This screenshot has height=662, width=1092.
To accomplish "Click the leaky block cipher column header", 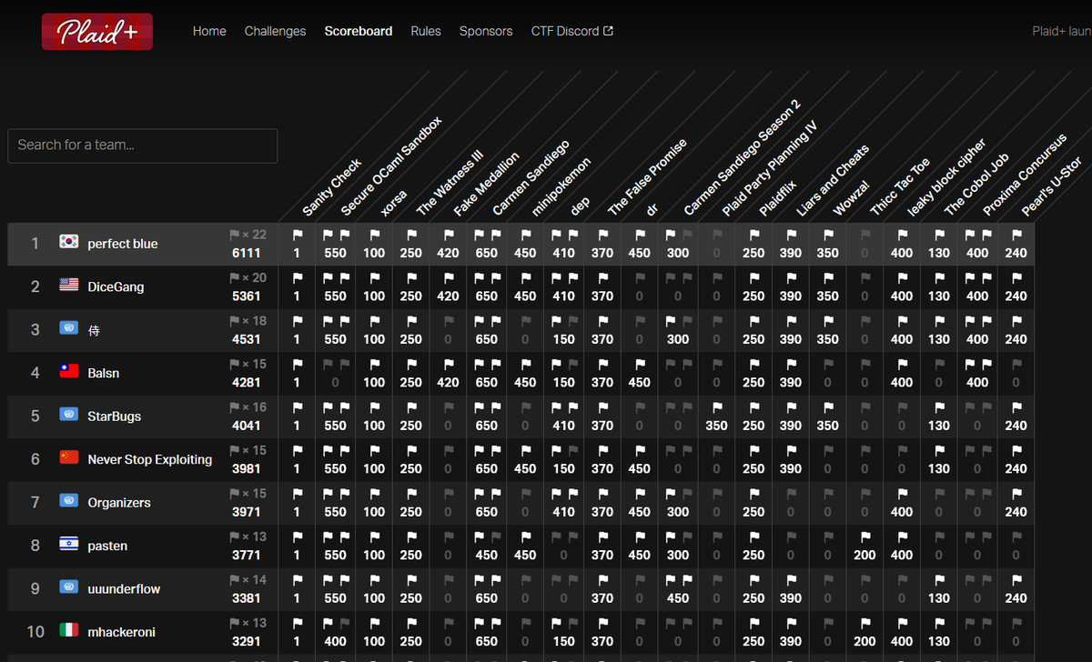I will click(947, 177).
